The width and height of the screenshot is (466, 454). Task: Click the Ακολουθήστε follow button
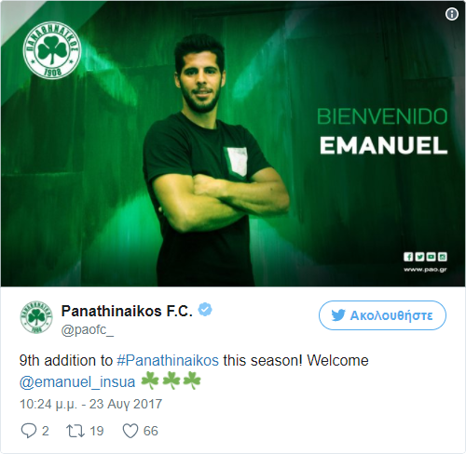(x=382, y=315)
